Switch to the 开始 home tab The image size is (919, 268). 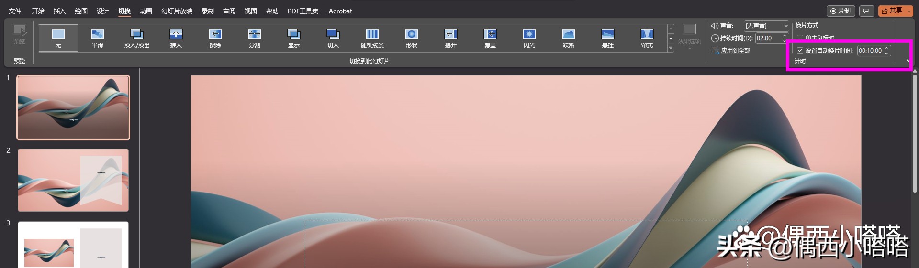(x=38, y=11)
